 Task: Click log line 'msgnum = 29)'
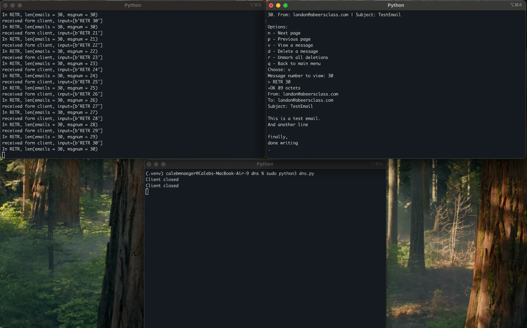[50, 137]
